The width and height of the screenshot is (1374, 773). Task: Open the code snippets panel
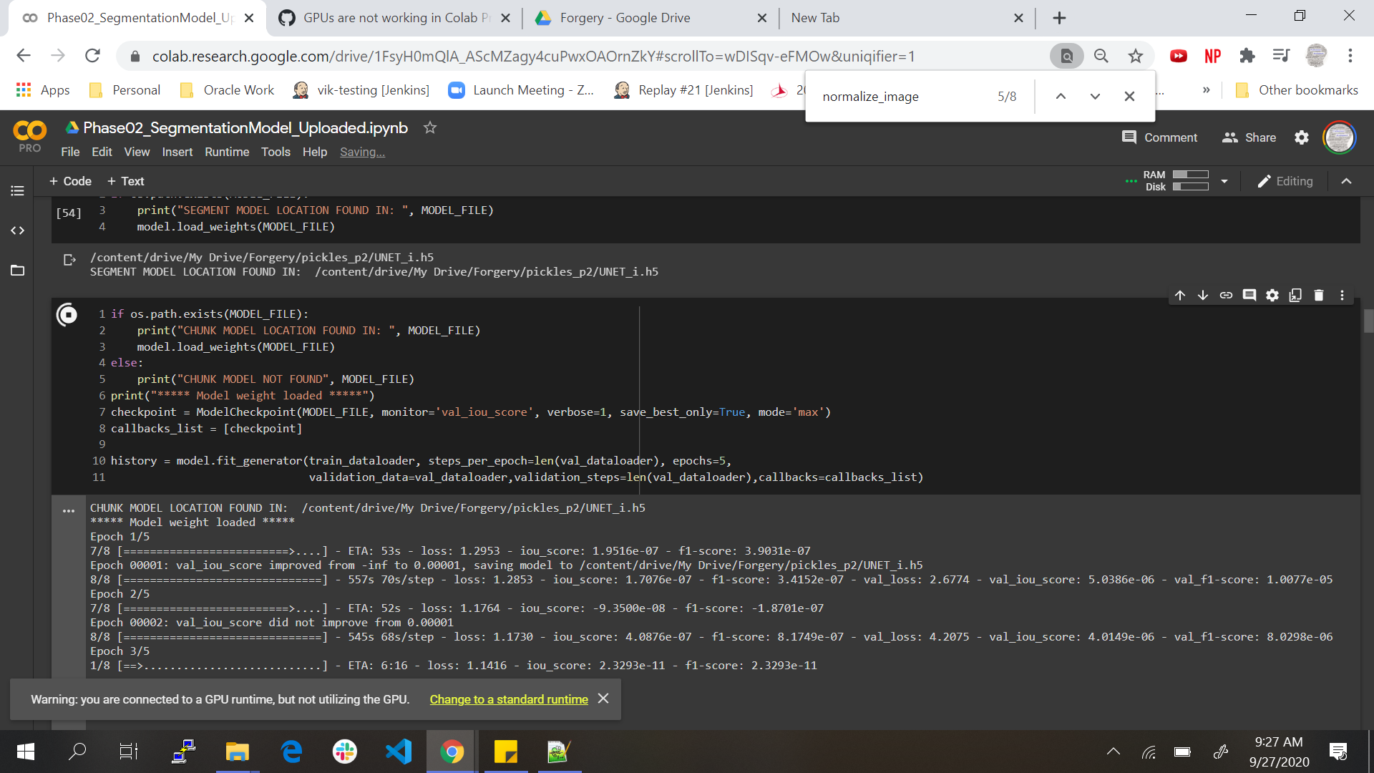pos(17,230)
